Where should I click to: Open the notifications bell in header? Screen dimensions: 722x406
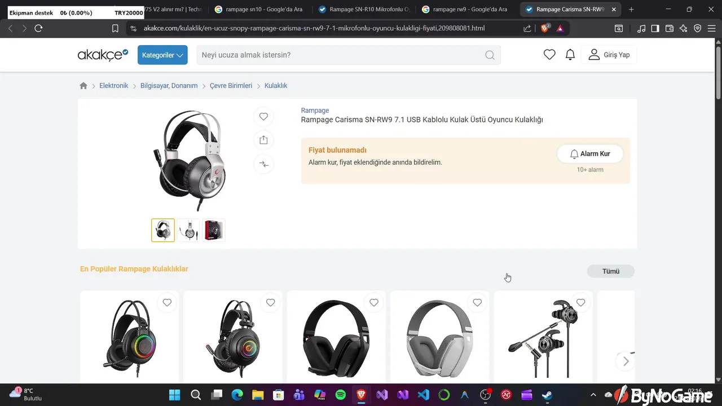click(570, 55)
